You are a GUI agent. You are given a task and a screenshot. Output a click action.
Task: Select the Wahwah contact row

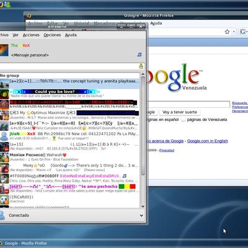[x=69, y=157]
